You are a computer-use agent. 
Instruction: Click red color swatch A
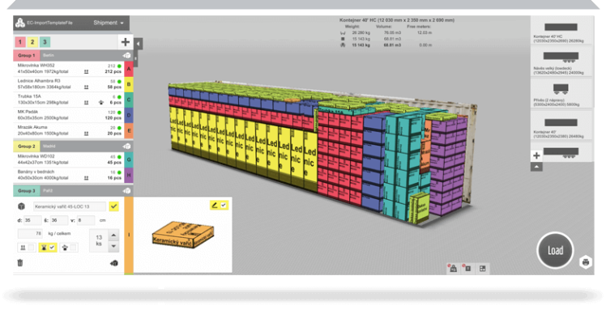[129, 69]
